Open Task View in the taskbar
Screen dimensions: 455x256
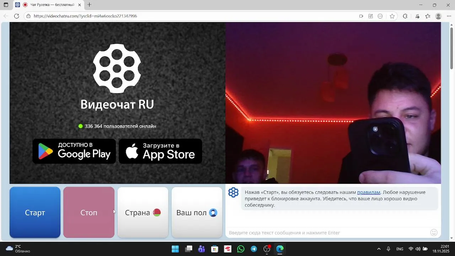tap(188, 249)
